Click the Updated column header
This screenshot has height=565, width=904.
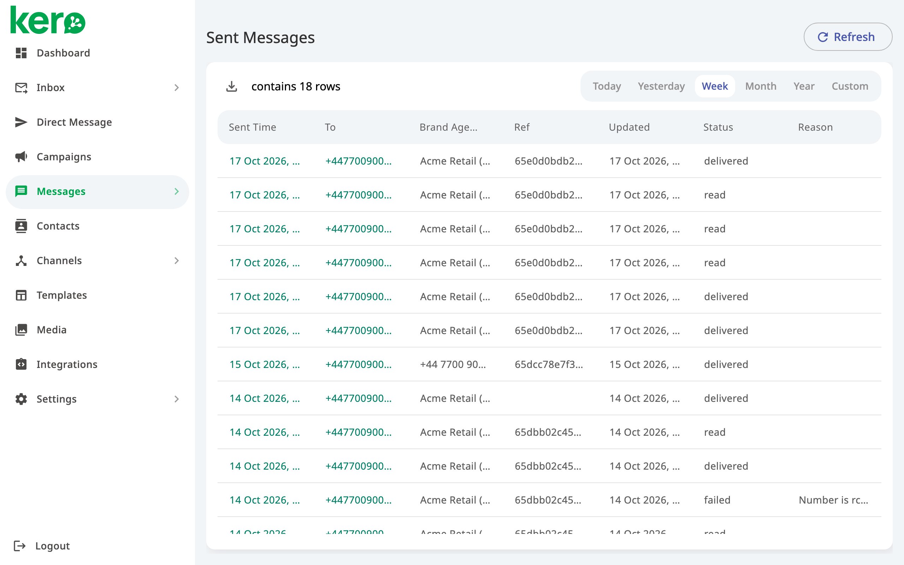(x=629, y=127)
